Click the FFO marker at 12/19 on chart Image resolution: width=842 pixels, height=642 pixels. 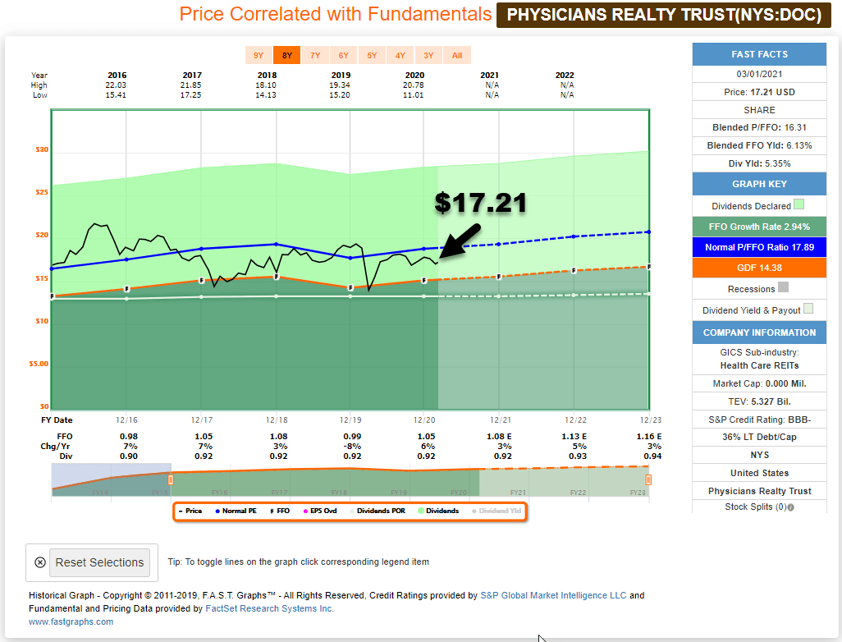[x=350, y=288]
